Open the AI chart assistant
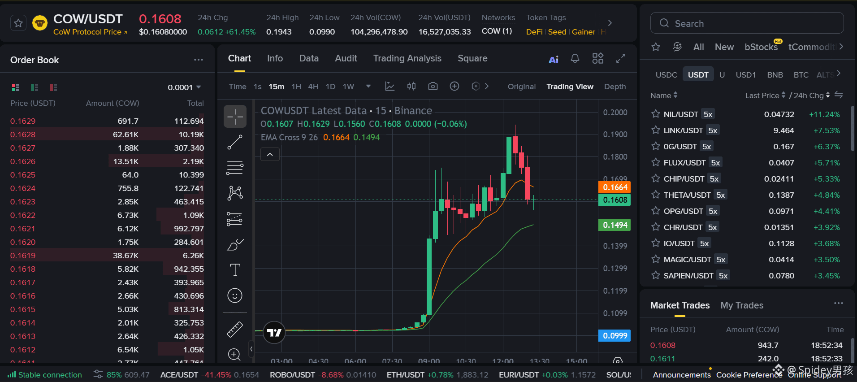857x382 pixels. [554, 59]
